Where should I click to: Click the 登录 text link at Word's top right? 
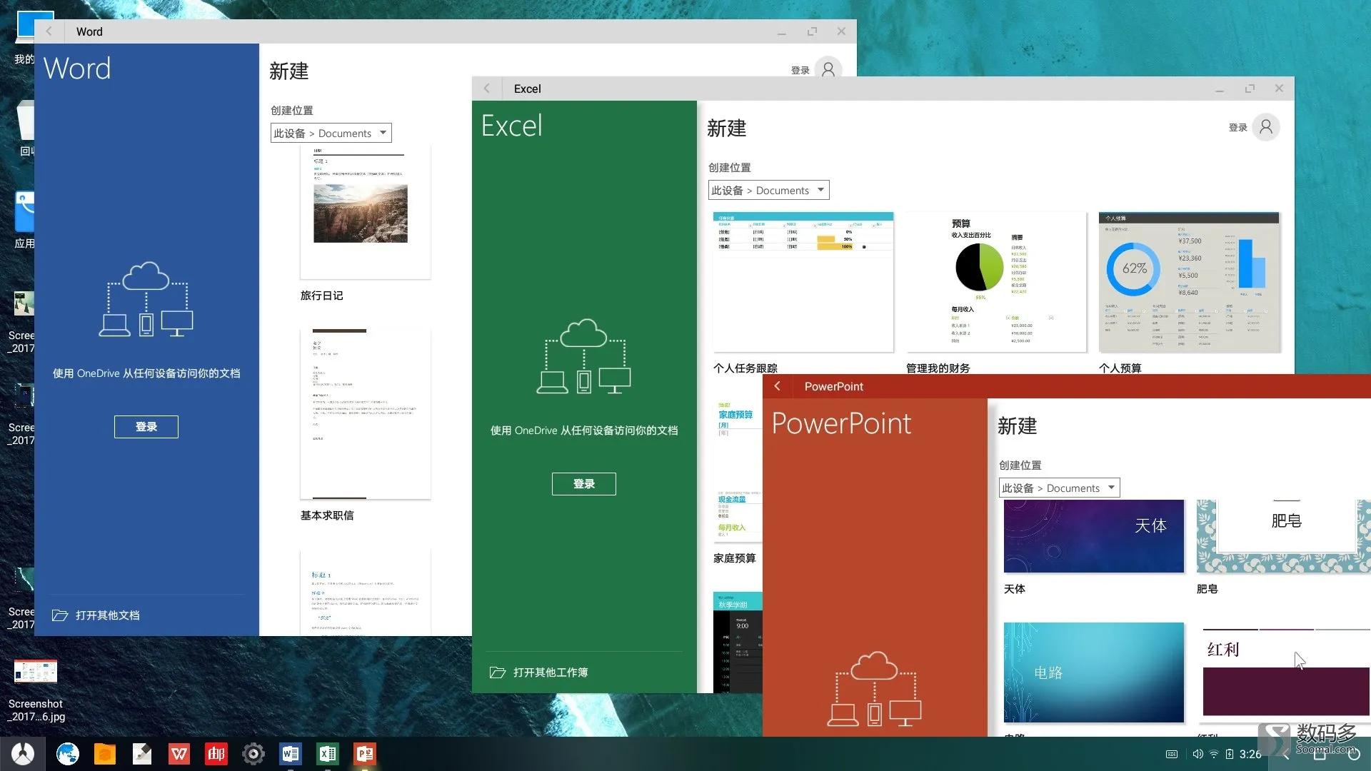(800, 70)
